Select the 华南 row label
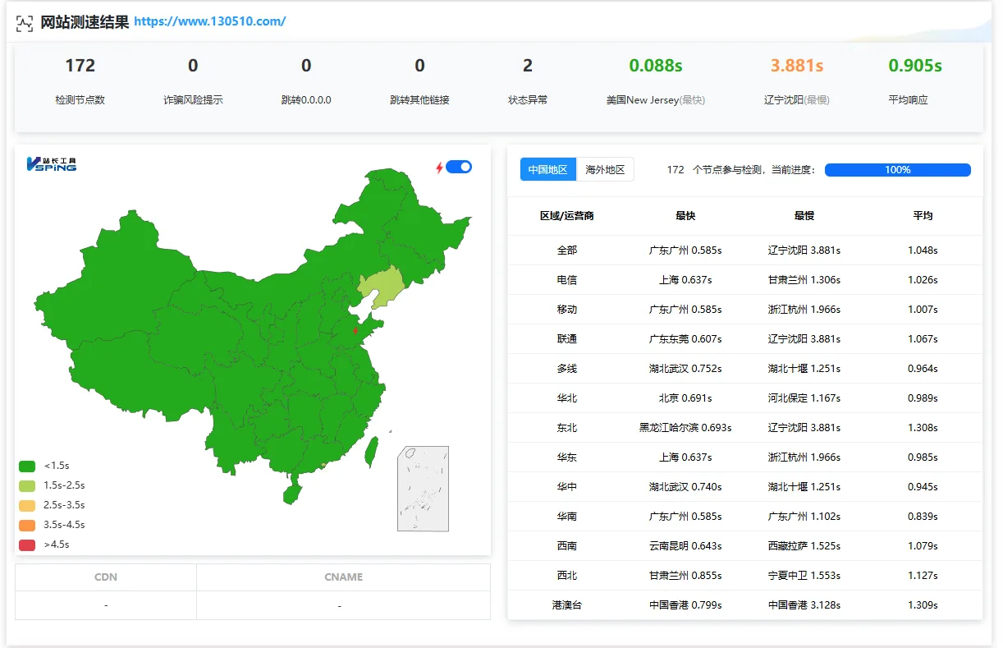This screenshot has width=1003, height=648. coord(566,517)
